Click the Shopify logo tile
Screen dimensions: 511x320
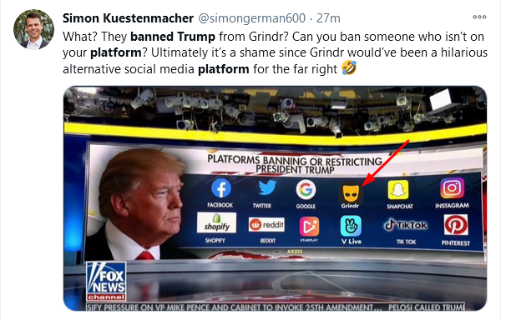point(216,222)
